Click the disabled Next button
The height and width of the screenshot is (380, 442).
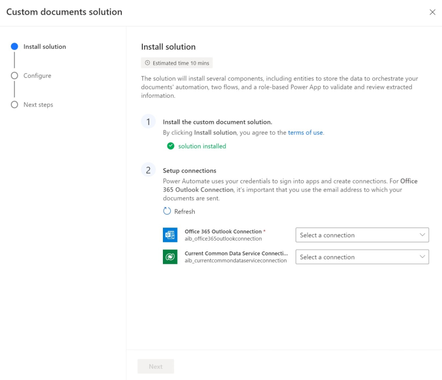click(x=155, y=366)
